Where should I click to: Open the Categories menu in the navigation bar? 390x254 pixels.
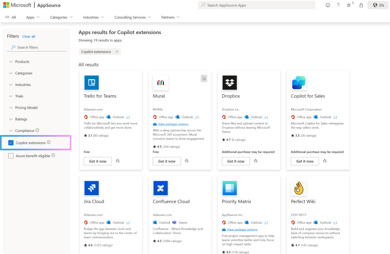(x=60, y=17)
